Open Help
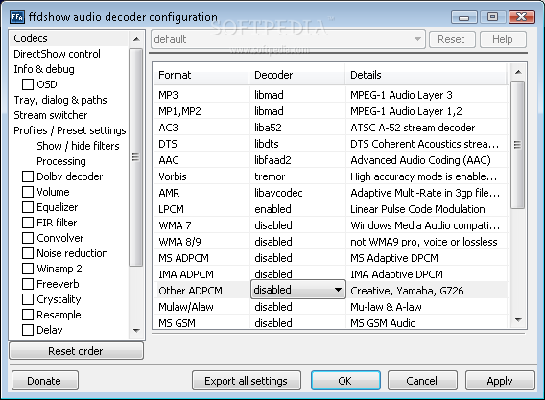Viewport: 545px width, 400px height. [503, 39]
